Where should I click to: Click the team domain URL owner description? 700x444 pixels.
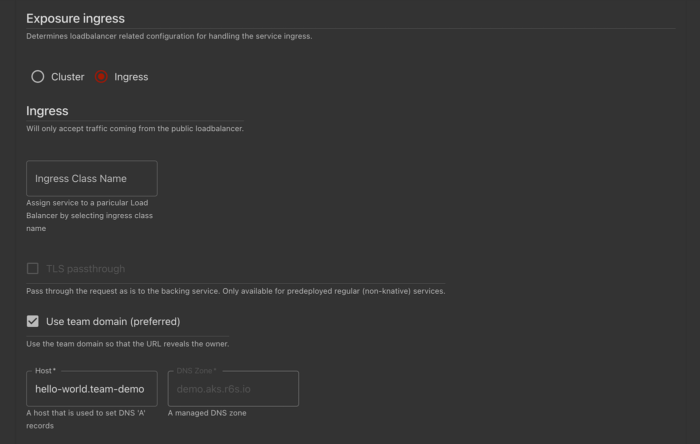pyautogui.click(x=127, y=344)
